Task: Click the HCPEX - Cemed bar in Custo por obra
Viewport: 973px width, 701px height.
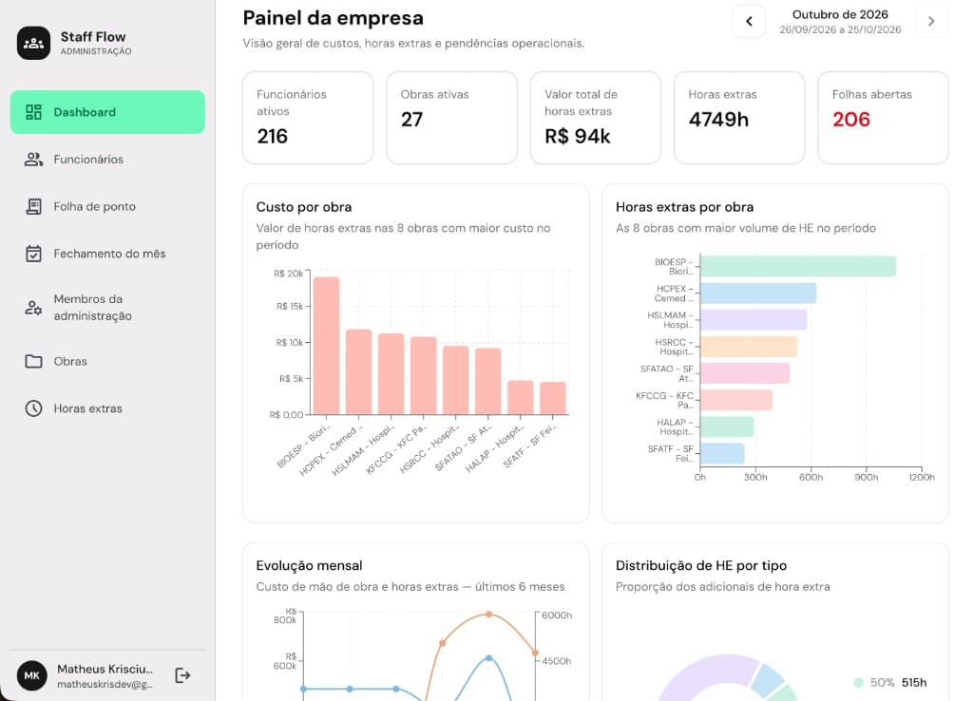Action: [x=358, y=371]
